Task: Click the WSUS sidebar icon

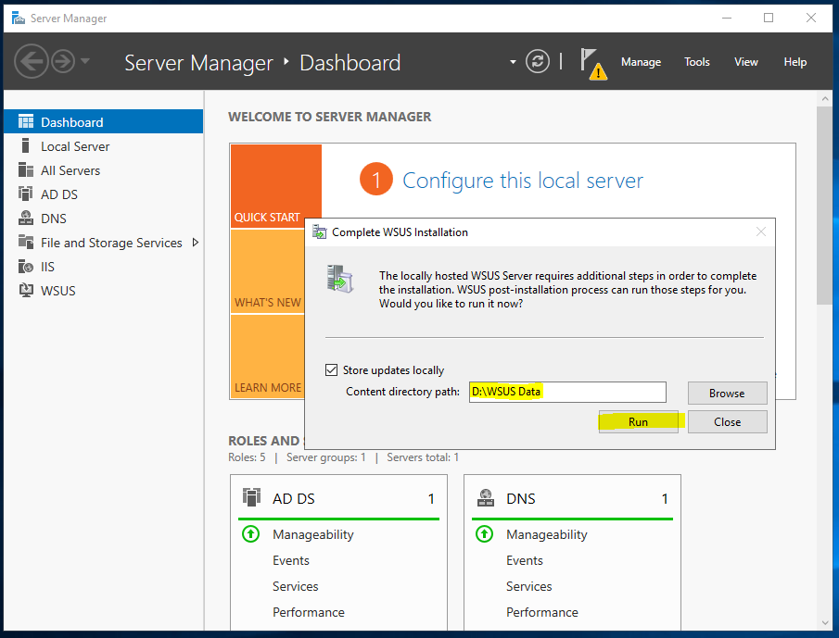Action: [26, 290]
